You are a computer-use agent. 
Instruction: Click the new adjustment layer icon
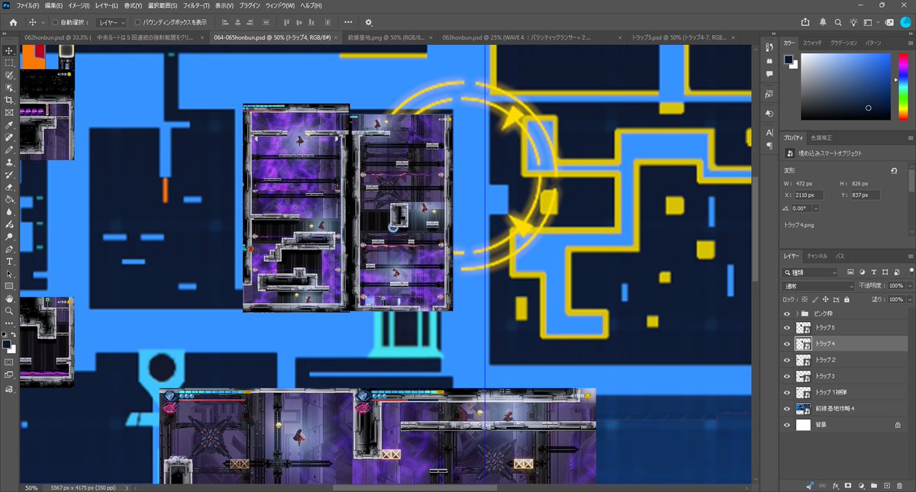coord(861,485)
